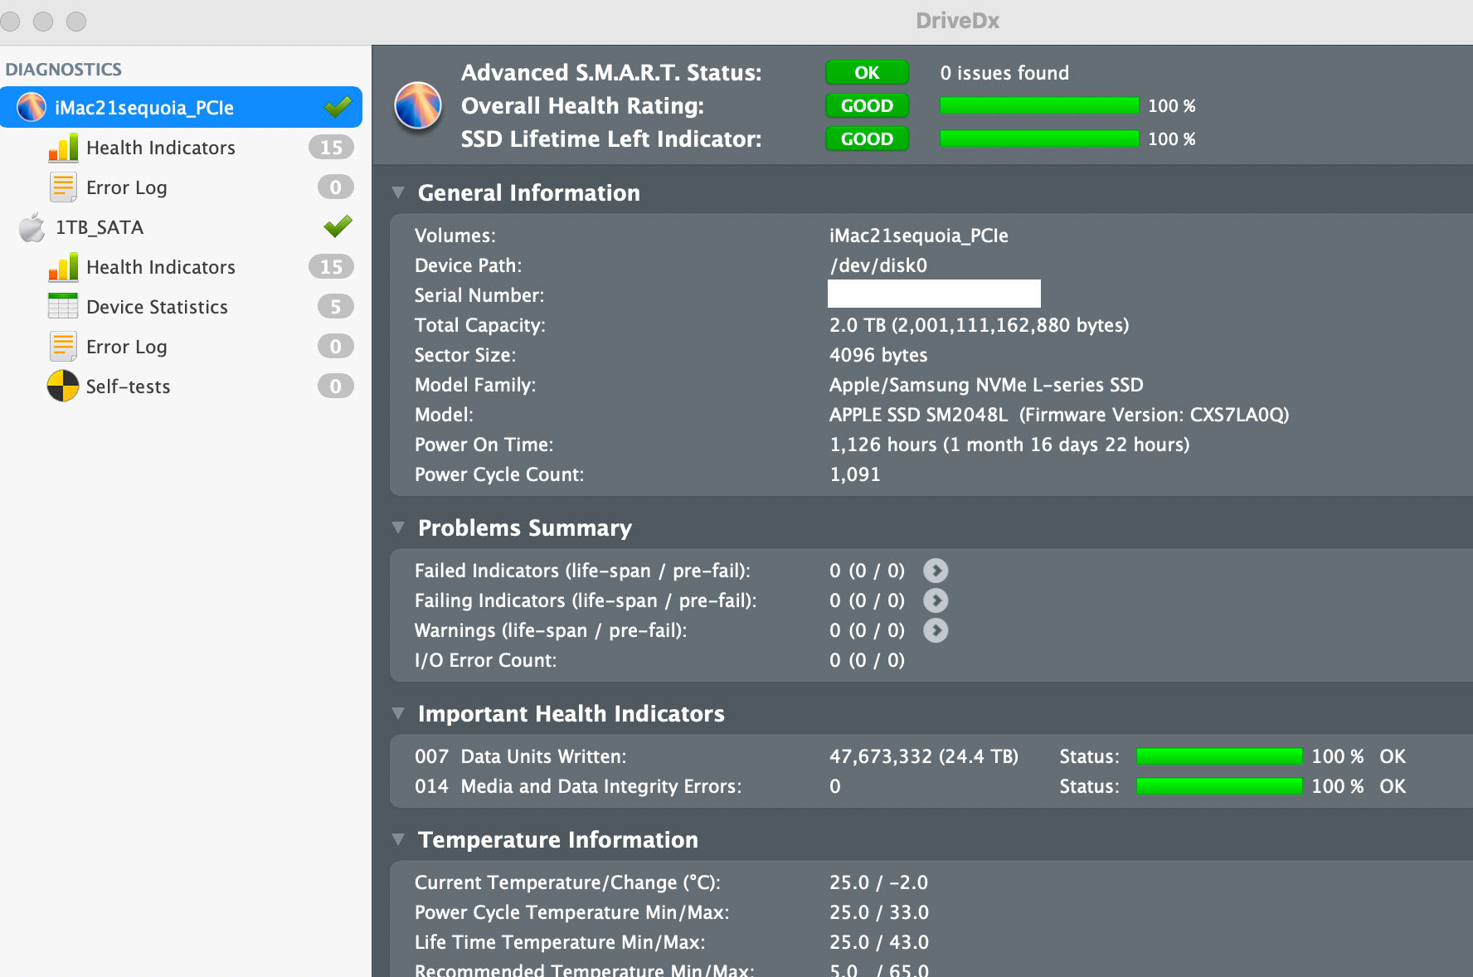Click the Power On Time value 1,126 hours
Screen dimensions: 1473x977
[x=1009, y=445]
